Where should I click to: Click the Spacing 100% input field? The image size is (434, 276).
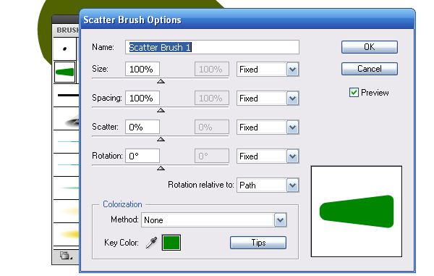pos(142,98)
